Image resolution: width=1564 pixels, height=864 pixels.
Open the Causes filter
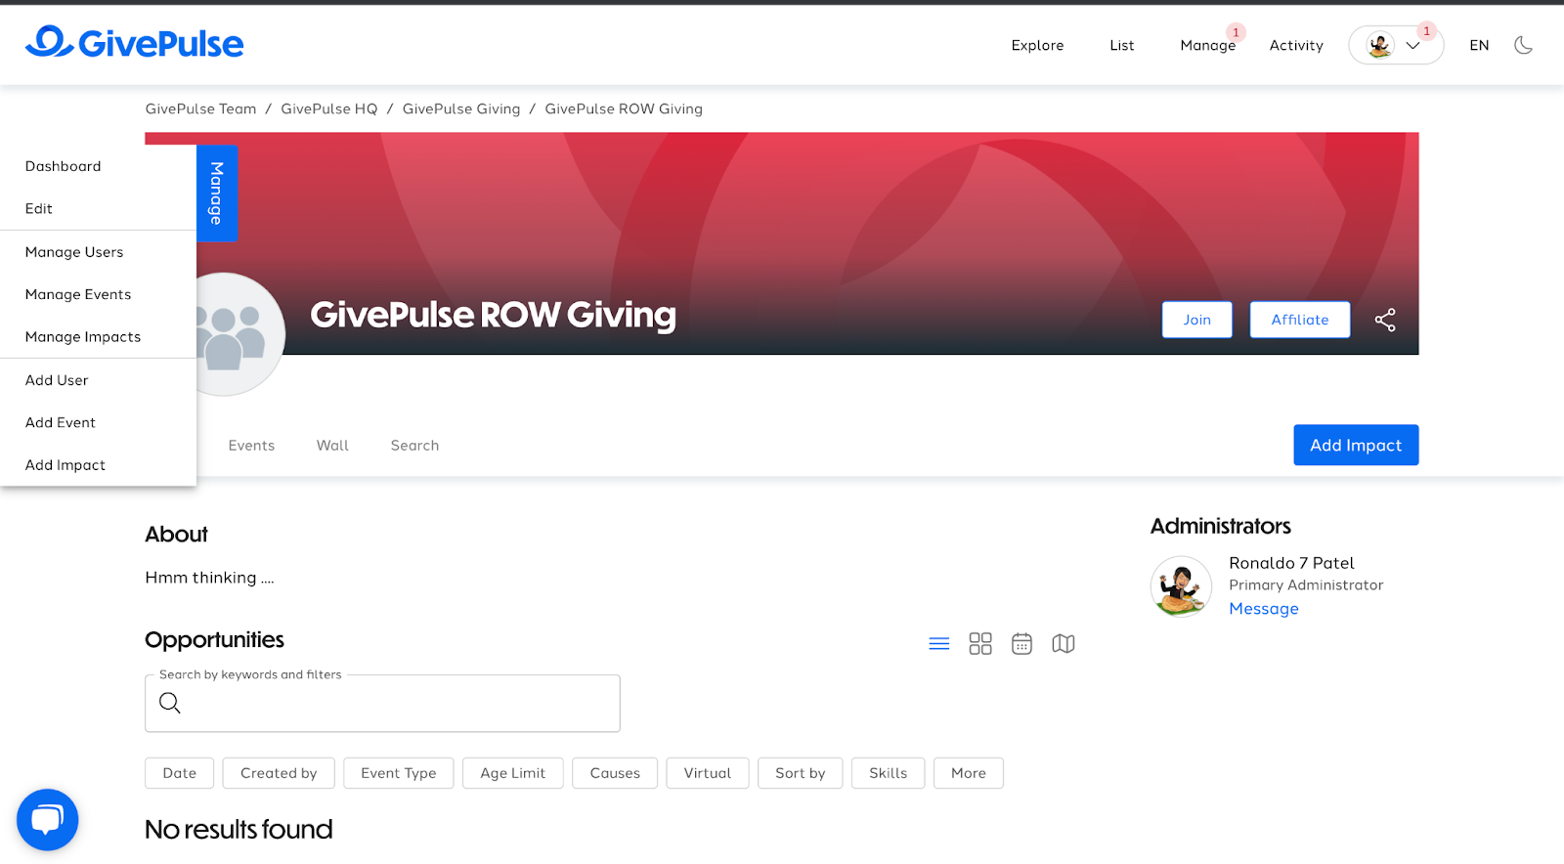(615, 773)
